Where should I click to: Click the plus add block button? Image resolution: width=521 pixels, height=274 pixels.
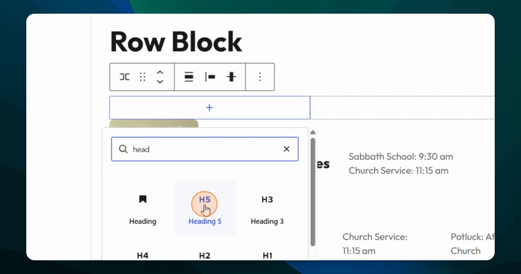(x=209, y=108)
